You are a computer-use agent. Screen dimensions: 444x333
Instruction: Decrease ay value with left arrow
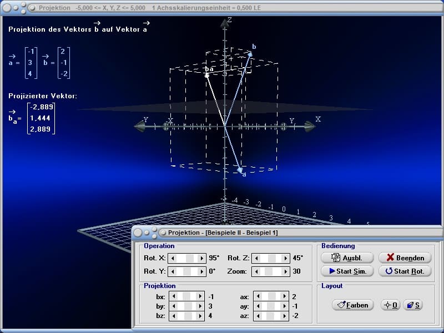(258, 306)
